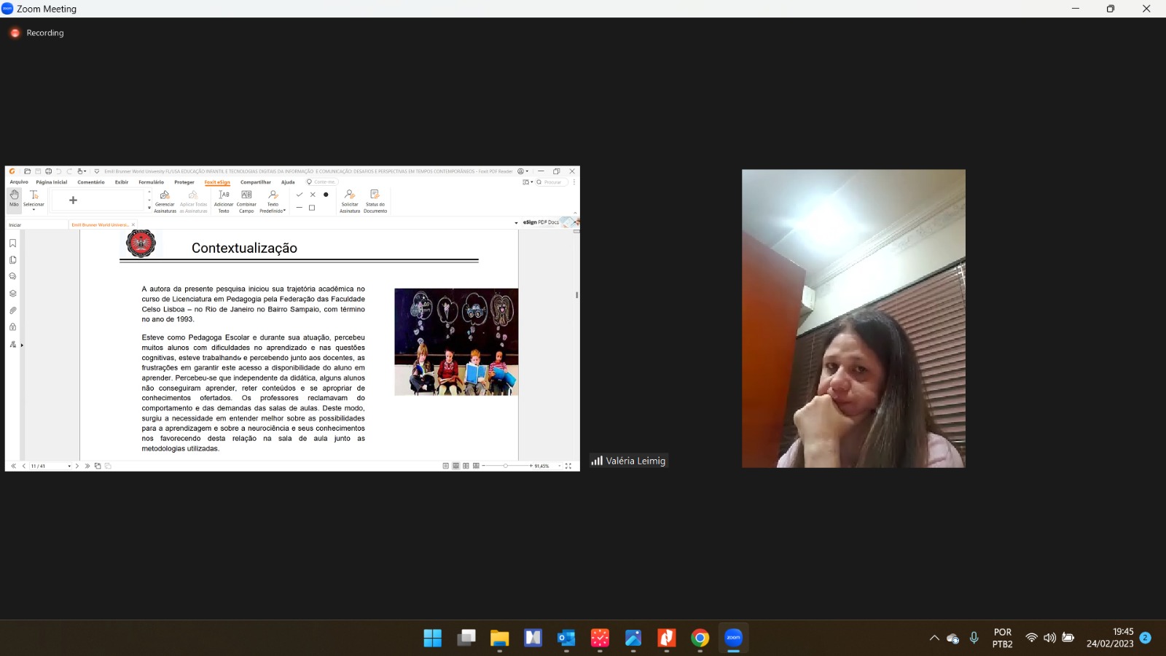Click the plus button to add signature
This screenshot has width=1166, height=656.
point(73,200)
